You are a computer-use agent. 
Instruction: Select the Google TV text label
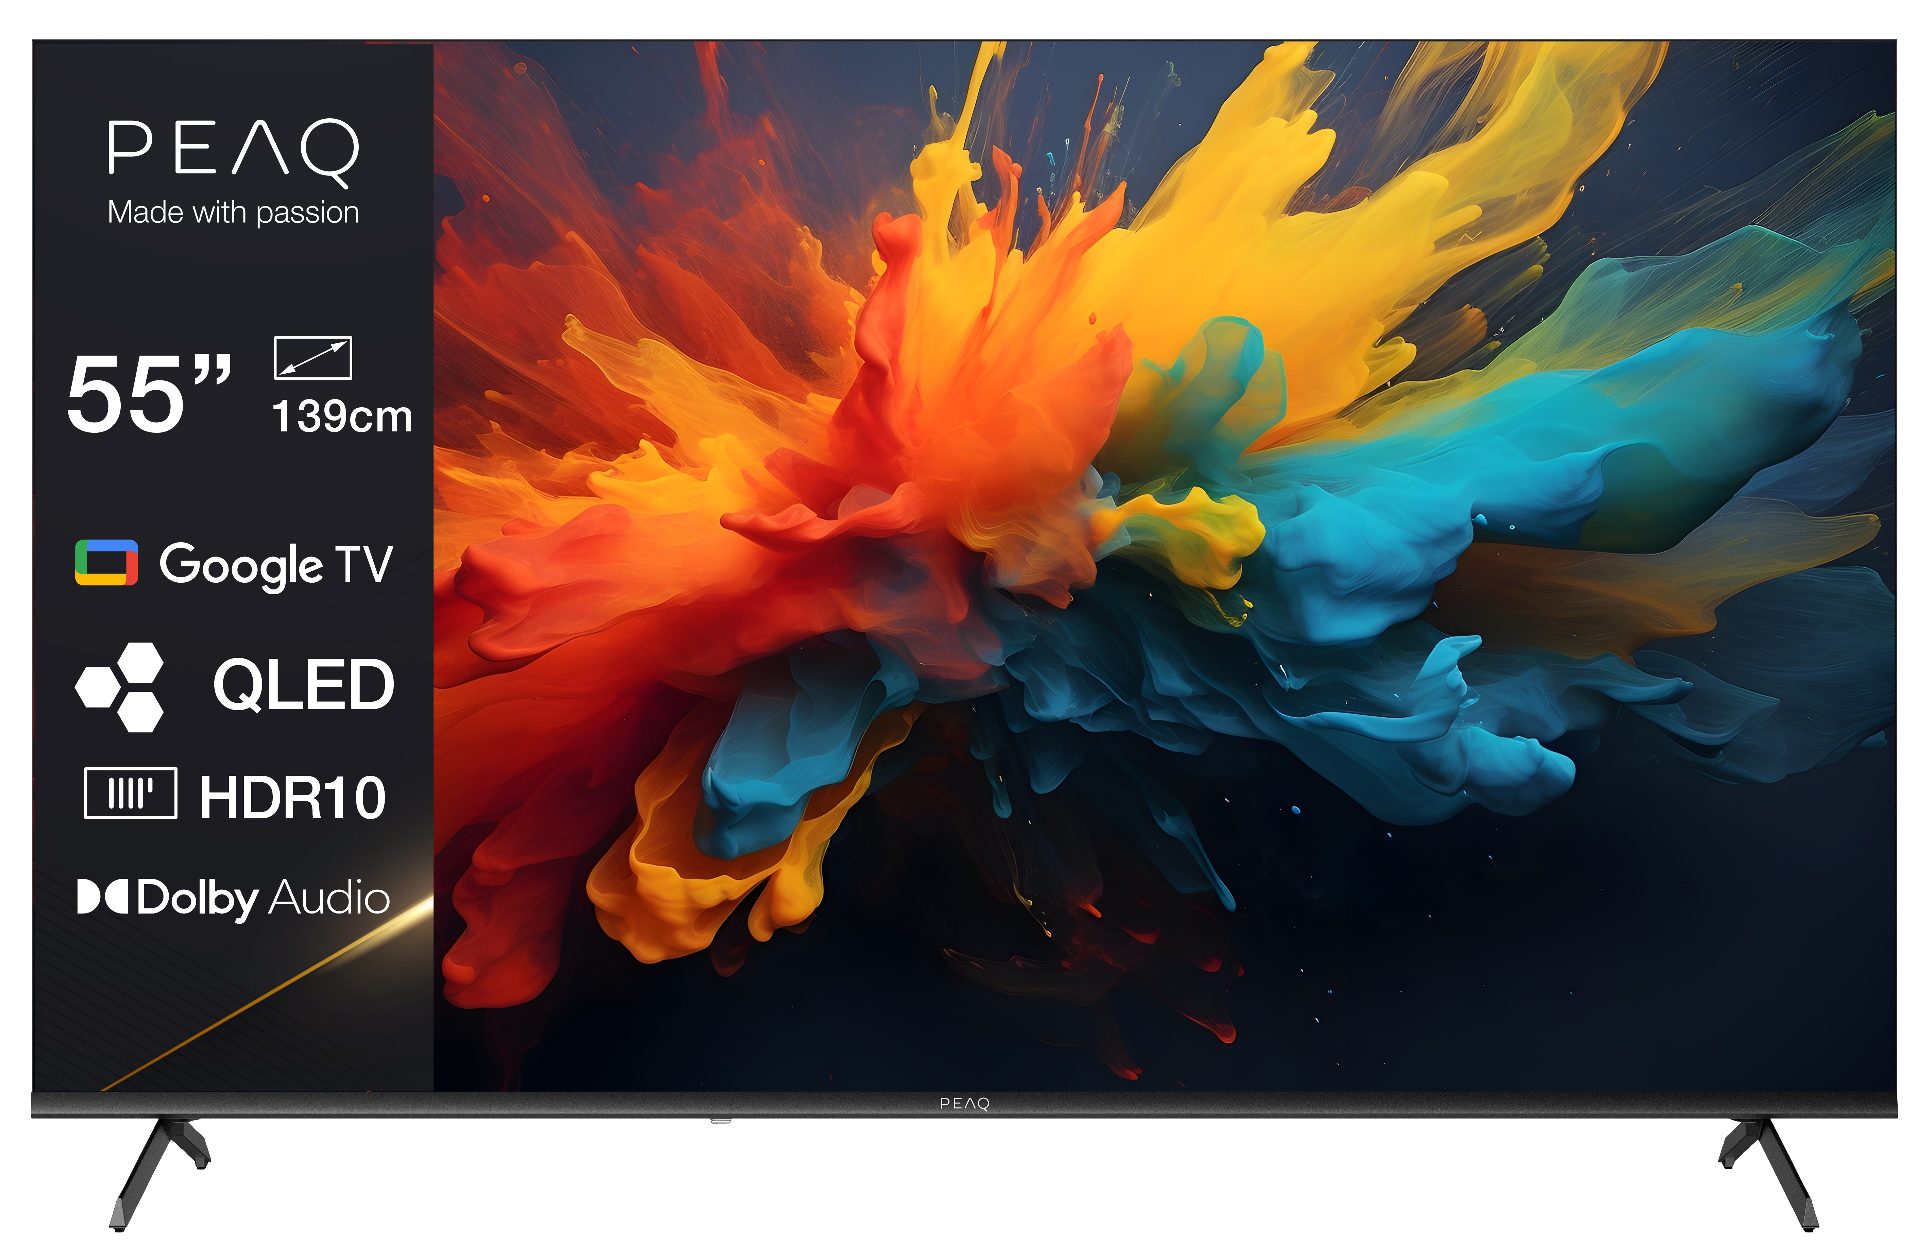pos(276,565)
